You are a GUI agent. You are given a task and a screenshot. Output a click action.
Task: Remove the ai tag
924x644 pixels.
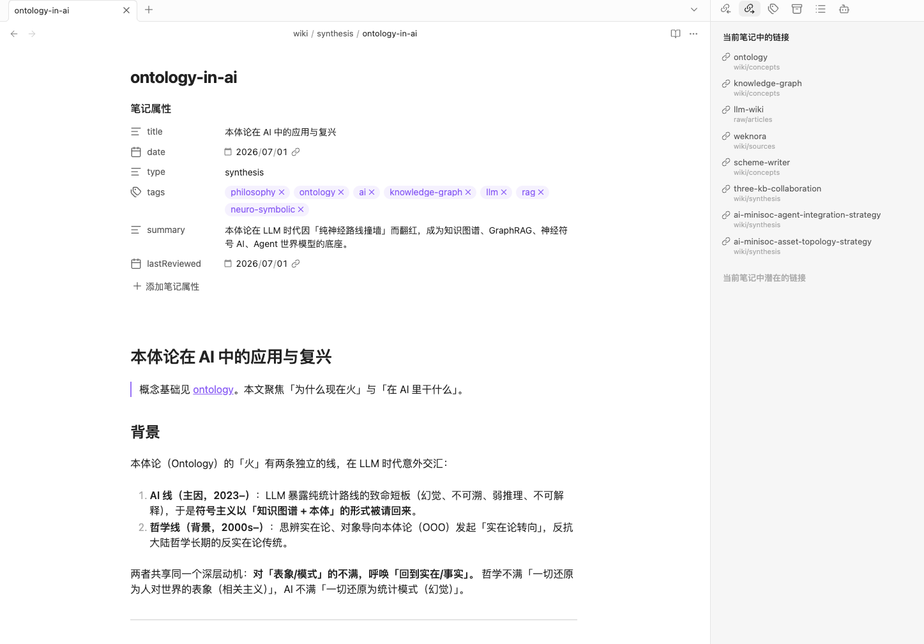[x=372, y=192]
